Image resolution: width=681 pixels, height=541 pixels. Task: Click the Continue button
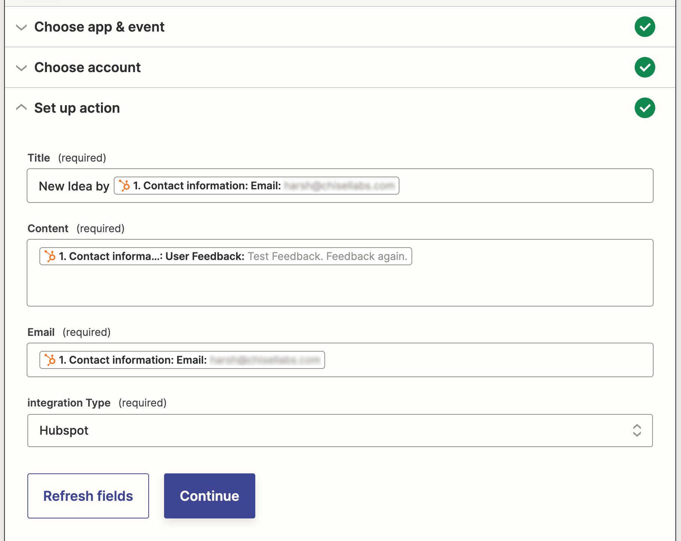(209, 496)
